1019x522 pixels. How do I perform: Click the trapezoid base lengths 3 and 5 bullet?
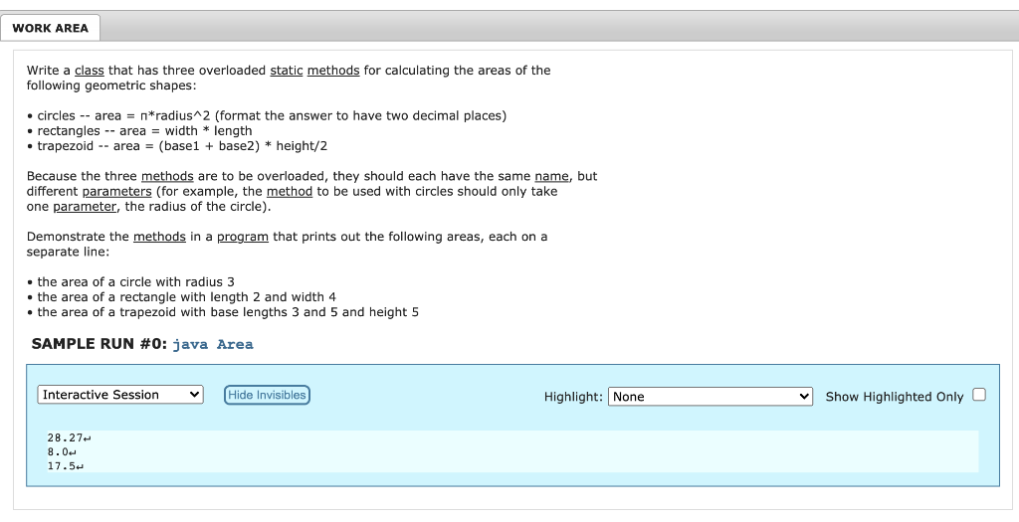tap(223, 312)
